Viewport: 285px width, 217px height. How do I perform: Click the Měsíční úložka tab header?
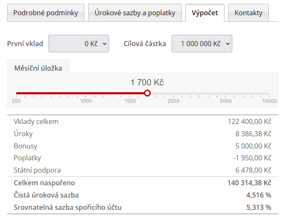tap(38, 68)
